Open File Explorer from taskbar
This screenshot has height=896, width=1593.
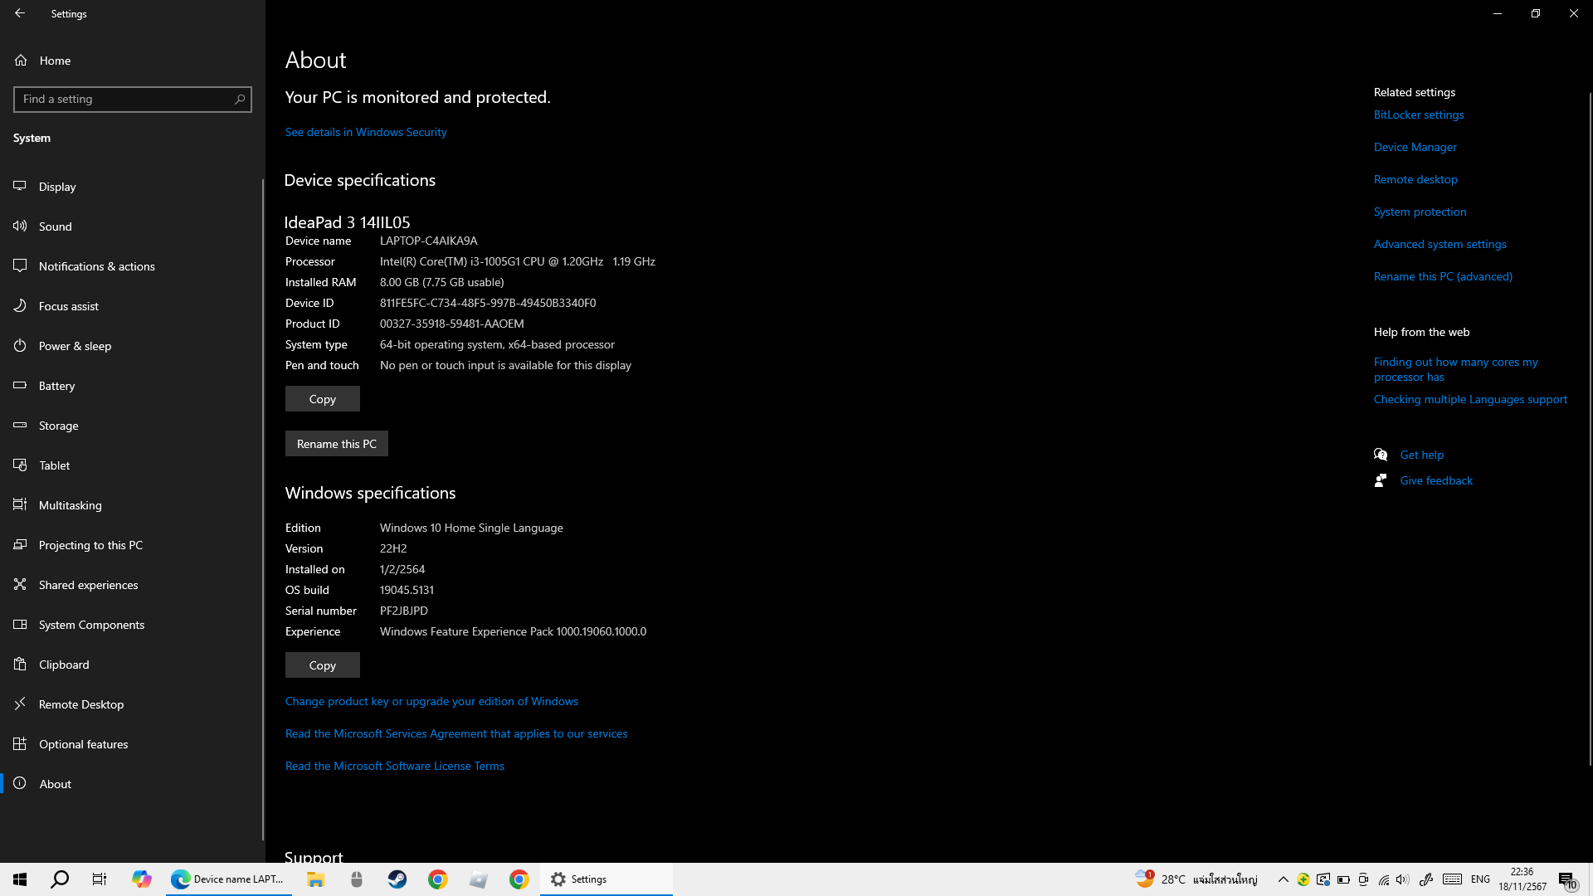coord(315,879)
